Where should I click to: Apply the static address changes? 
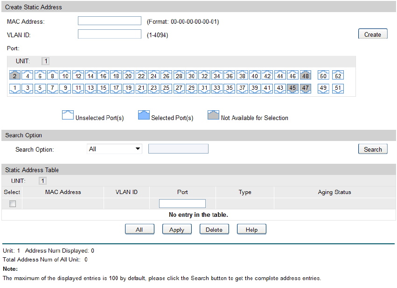tap(177, 229)
